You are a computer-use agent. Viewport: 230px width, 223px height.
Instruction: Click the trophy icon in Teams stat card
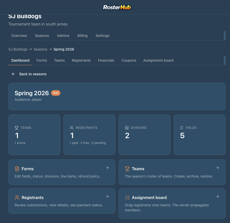click(17, 128)
